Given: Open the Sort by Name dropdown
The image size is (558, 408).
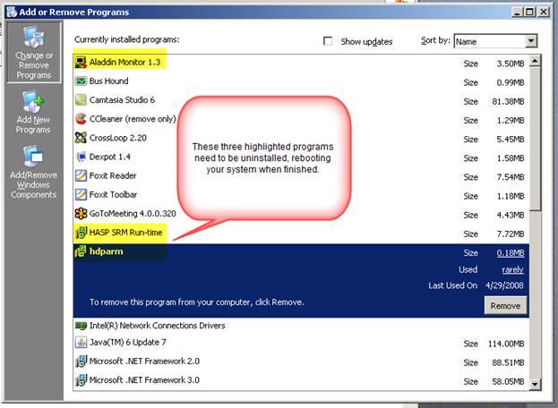Looking at the screenshot, I should coord(530,41).
